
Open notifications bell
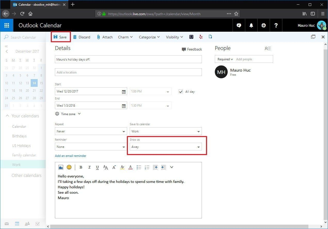tap(251, 25)
